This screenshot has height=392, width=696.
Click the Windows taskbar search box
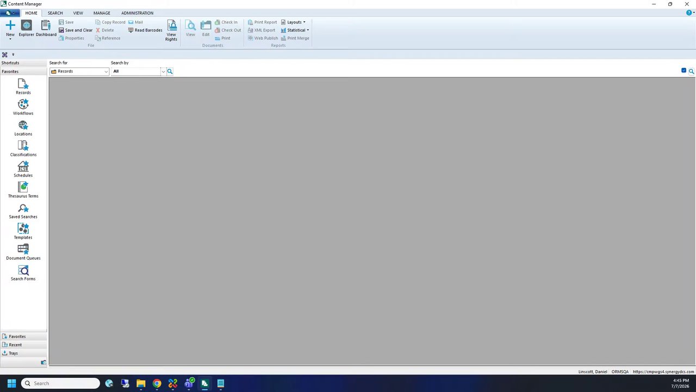click(x=60, y=383)
